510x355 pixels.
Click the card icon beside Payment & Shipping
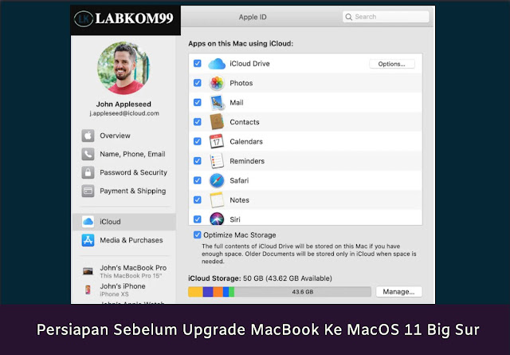88,191
